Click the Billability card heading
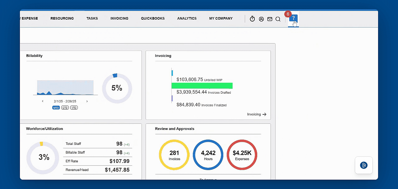 click(34, 56)
